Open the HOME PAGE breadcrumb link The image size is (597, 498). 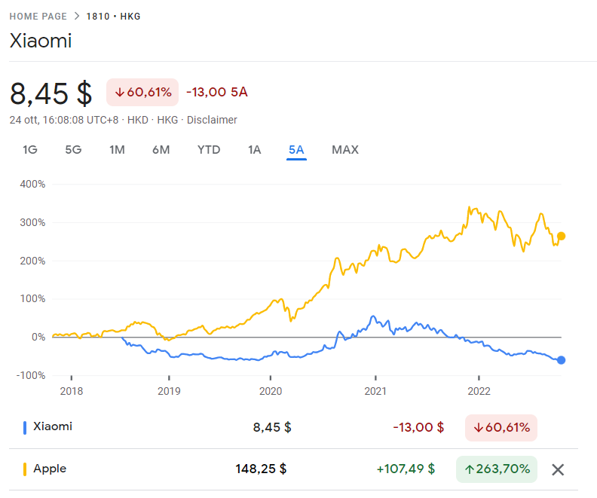point(38,17)
